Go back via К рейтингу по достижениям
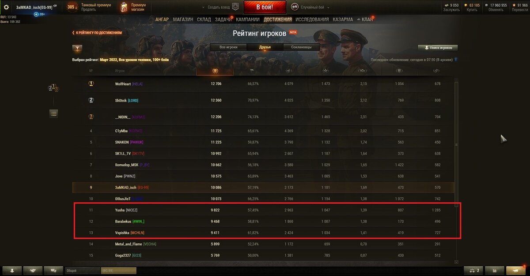The height and width of the screenshot is (276, 530). pos(97,33)
